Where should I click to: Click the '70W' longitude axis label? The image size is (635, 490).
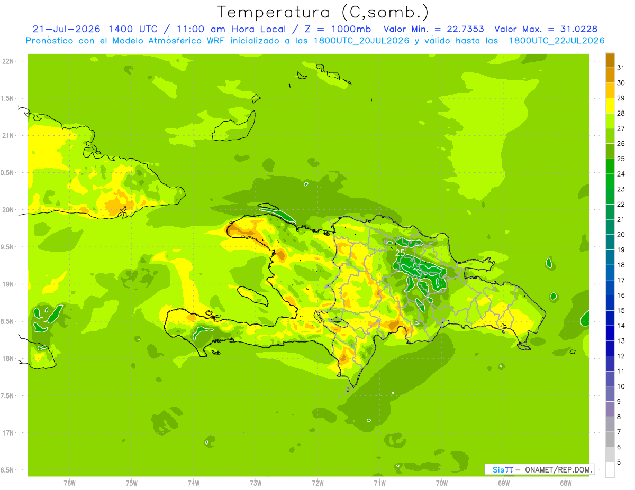(442, 483)
